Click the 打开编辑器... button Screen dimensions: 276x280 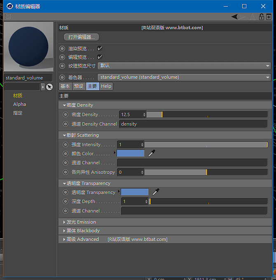pos(82,37)
